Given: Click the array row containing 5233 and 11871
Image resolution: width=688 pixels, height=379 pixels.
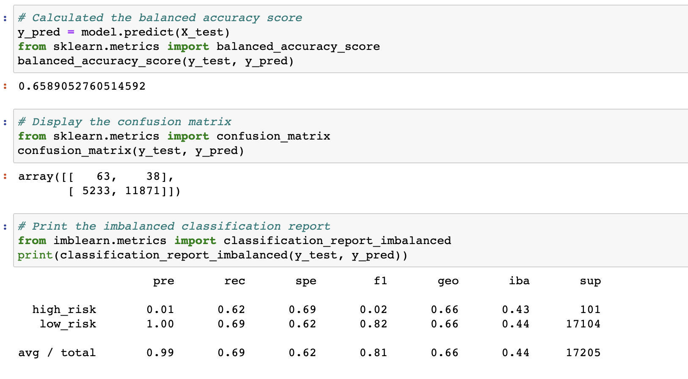Looking at the screenshot, I should coord(124,191).
